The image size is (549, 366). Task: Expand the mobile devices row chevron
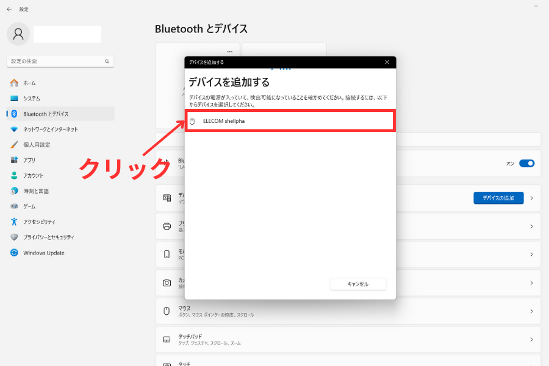click(531, 254)
